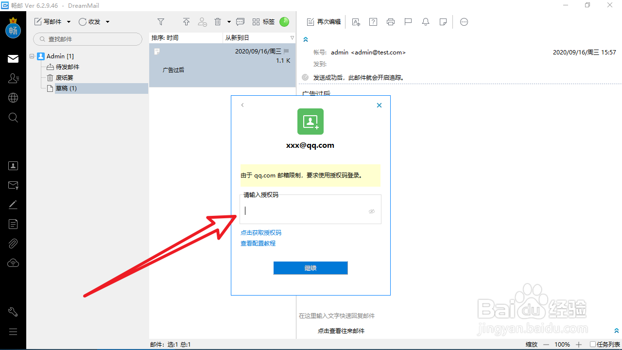Open the mail view in sidebar
622x350 pixels.
point(13,59)
